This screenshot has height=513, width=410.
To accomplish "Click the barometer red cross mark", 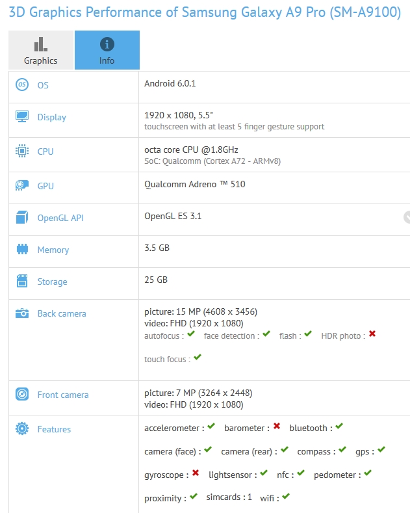I will pyautogui.click(x=277, y=426).
